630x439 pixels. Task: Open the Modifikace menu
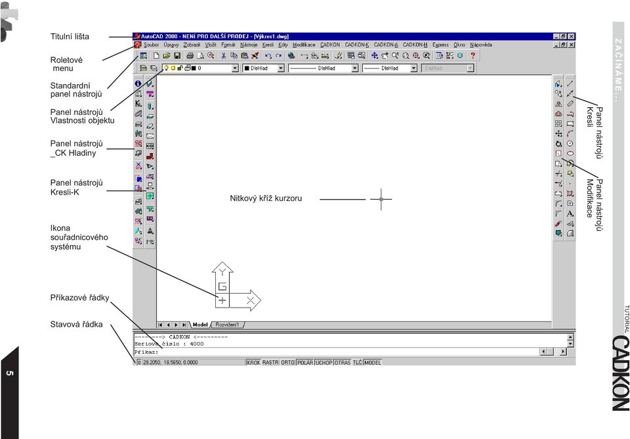click(x=304, y=45)
